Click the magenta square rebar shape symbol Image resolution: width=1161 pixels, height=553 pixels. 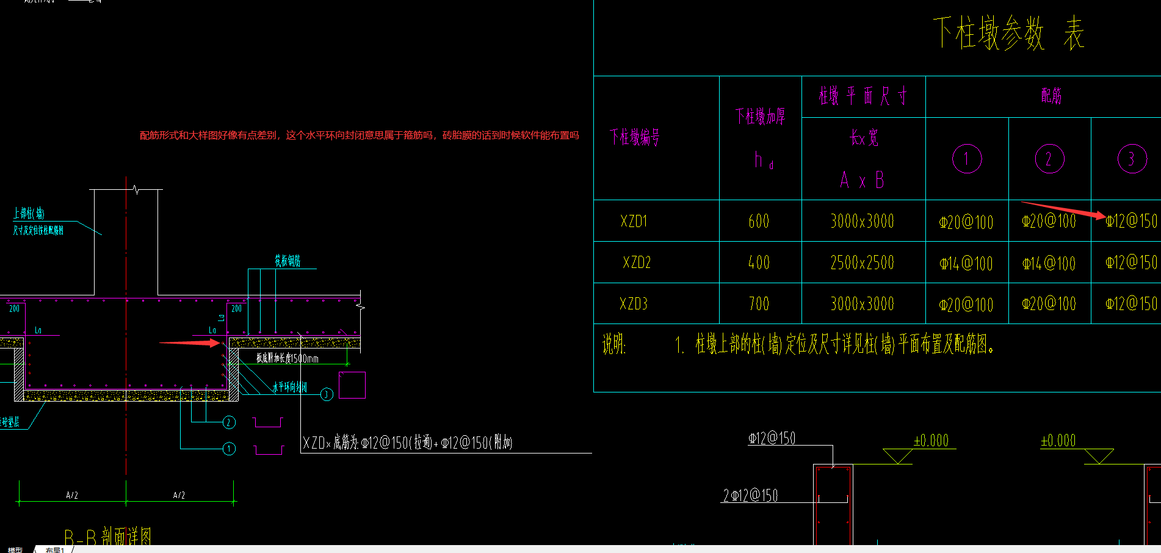pos(352,385)
